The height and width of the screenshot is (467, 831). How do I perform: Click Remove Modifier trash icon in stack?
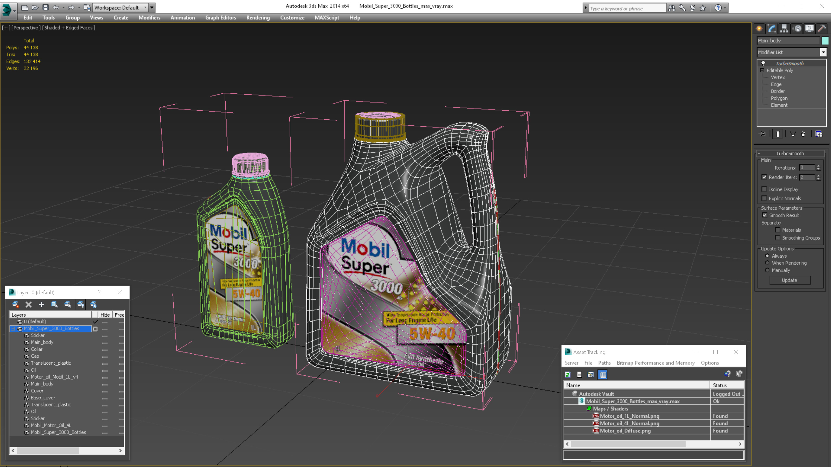(803, 134)
